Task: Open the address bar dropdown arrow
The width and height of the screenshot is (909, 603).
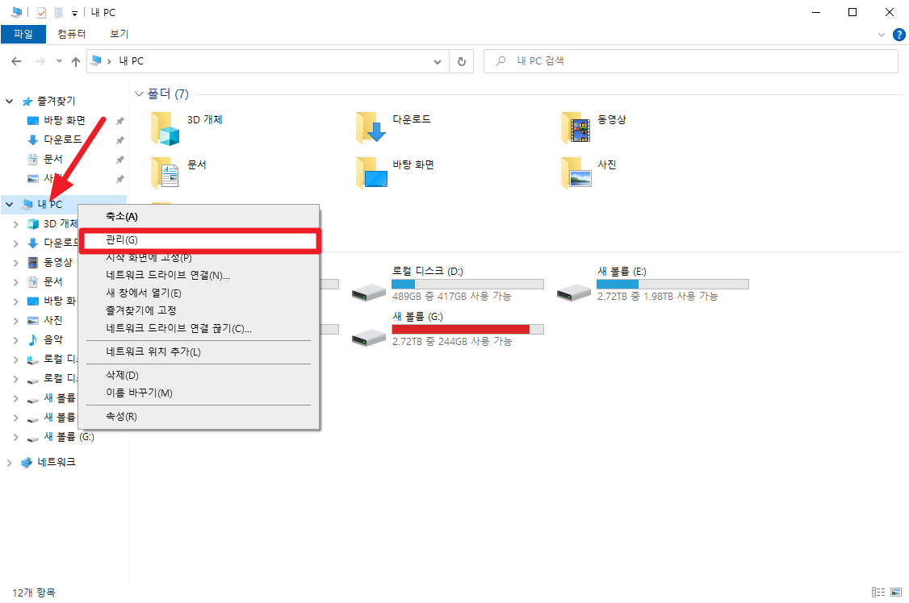Action: point(437,60)
